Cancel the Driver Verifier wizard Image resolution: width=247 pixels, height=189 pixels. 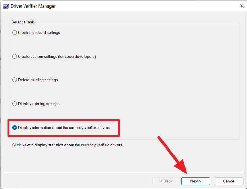(229, 181)
